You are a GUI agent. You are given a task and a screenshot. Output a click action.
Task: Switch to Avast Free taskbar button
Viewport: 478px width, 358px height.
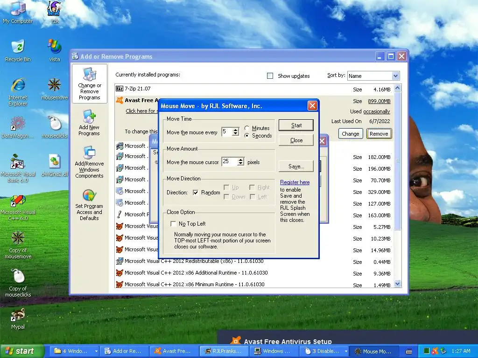click(175, 351)
